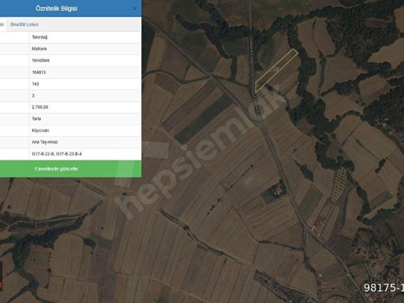This screenshot has height=303, width=404.
Task: Select the Köyciverı value cell
Action: (x=85, y=131)
